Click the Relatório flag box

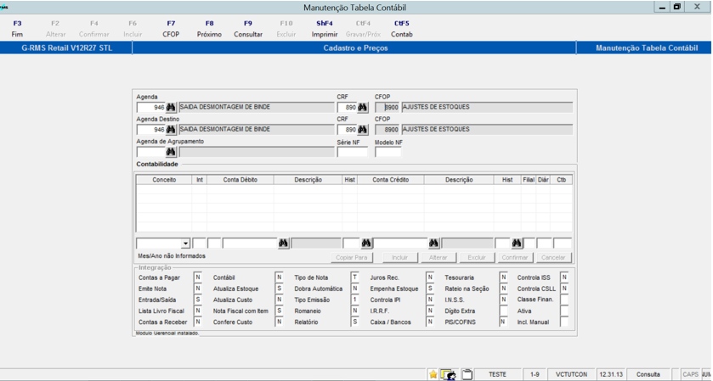pos(354,322)
